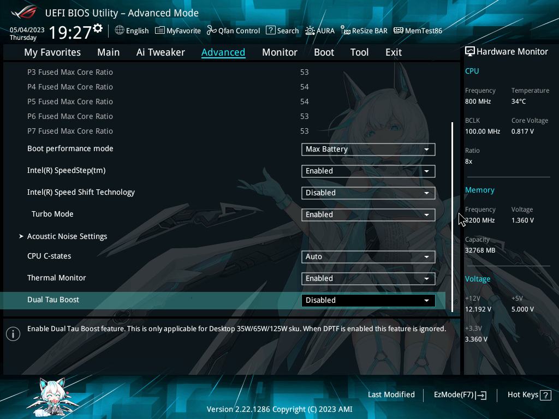
Task: Click the Hot Keys question mark icon
Action: pos(545,395)
